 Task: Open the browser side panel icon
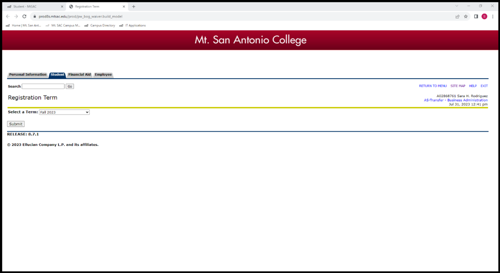point(476,16)
